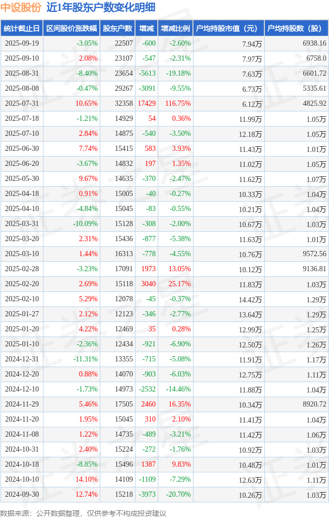Select the 14.10% price change cell
The width and height of the screenshot is (329, 518).
pos(86,480)
